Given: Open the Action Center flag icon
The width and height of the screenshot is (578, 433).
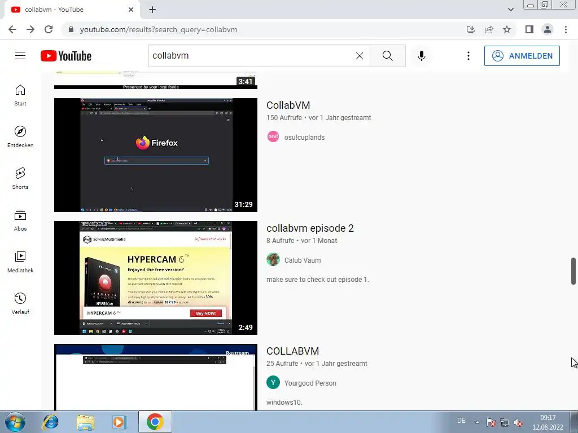Looking at the screenshot, I should pyautogui.click(x=491, y=422).
